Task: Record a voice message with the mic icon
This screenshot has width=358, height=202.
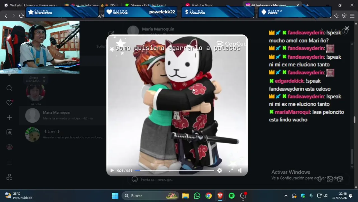Action: (320, 179)
